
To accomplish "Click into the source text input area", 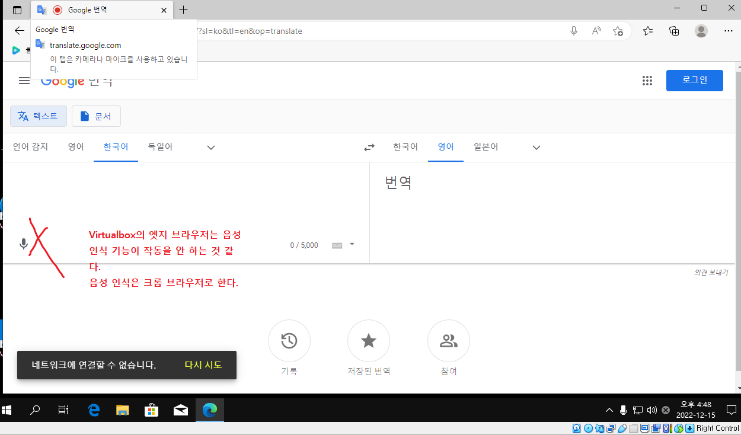I will pyautogui.click(x=186, y=199).
